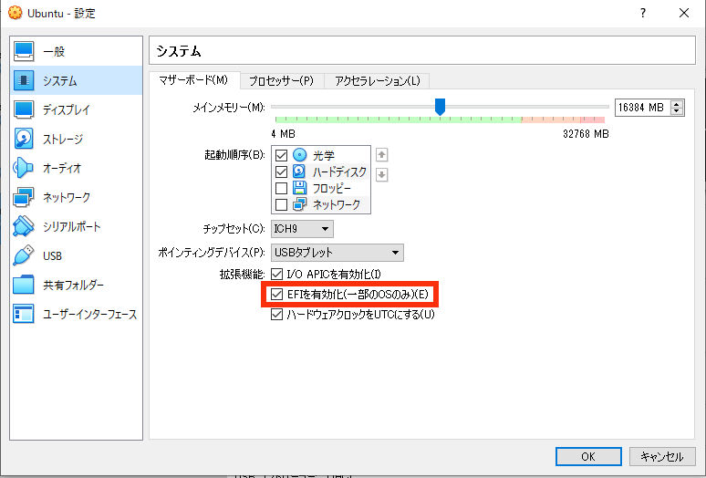Click the ネットワーク boot device icon
The image size is (706, 478).
[299, 204]
